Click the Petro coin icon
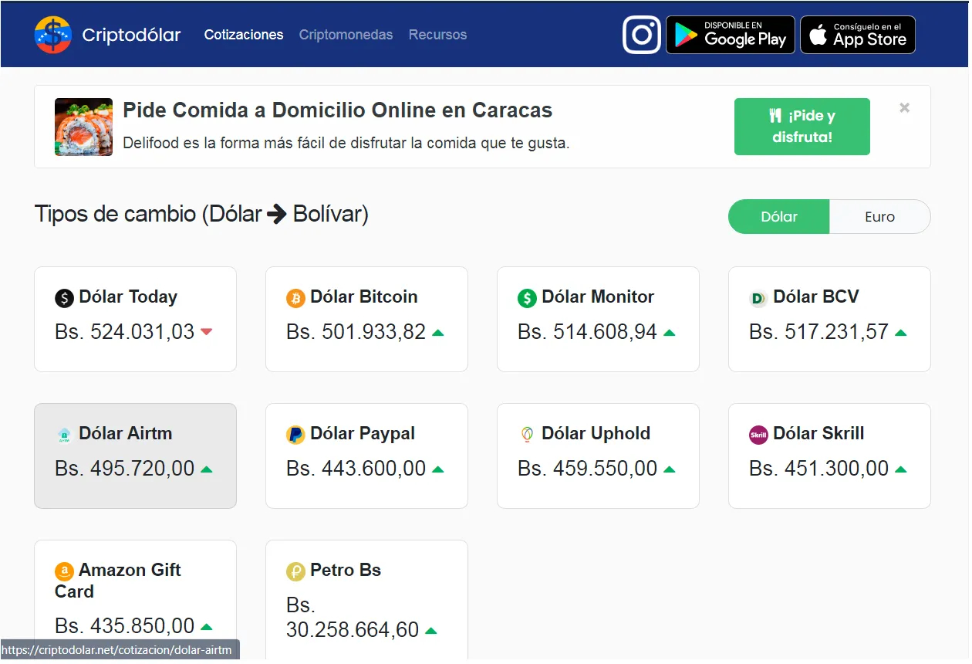The height and width of the screenshot is (664, 972). click(296, 571)
